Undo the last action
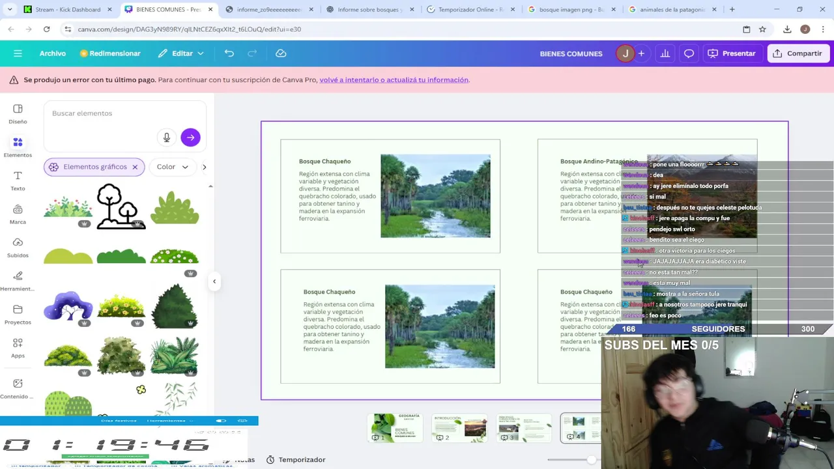834x469 pixels. point(229,53)
